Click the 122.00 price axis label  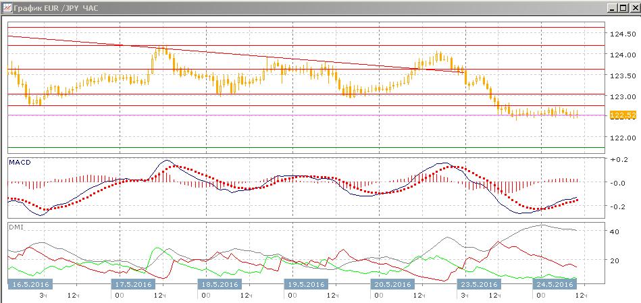click(x=621, y=138)
